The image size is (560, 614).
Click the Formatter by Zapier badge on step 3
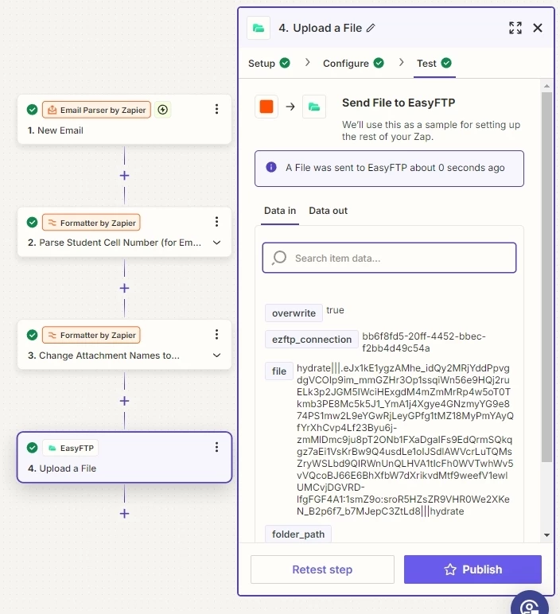pyautogui.click(x=91, y=335)
